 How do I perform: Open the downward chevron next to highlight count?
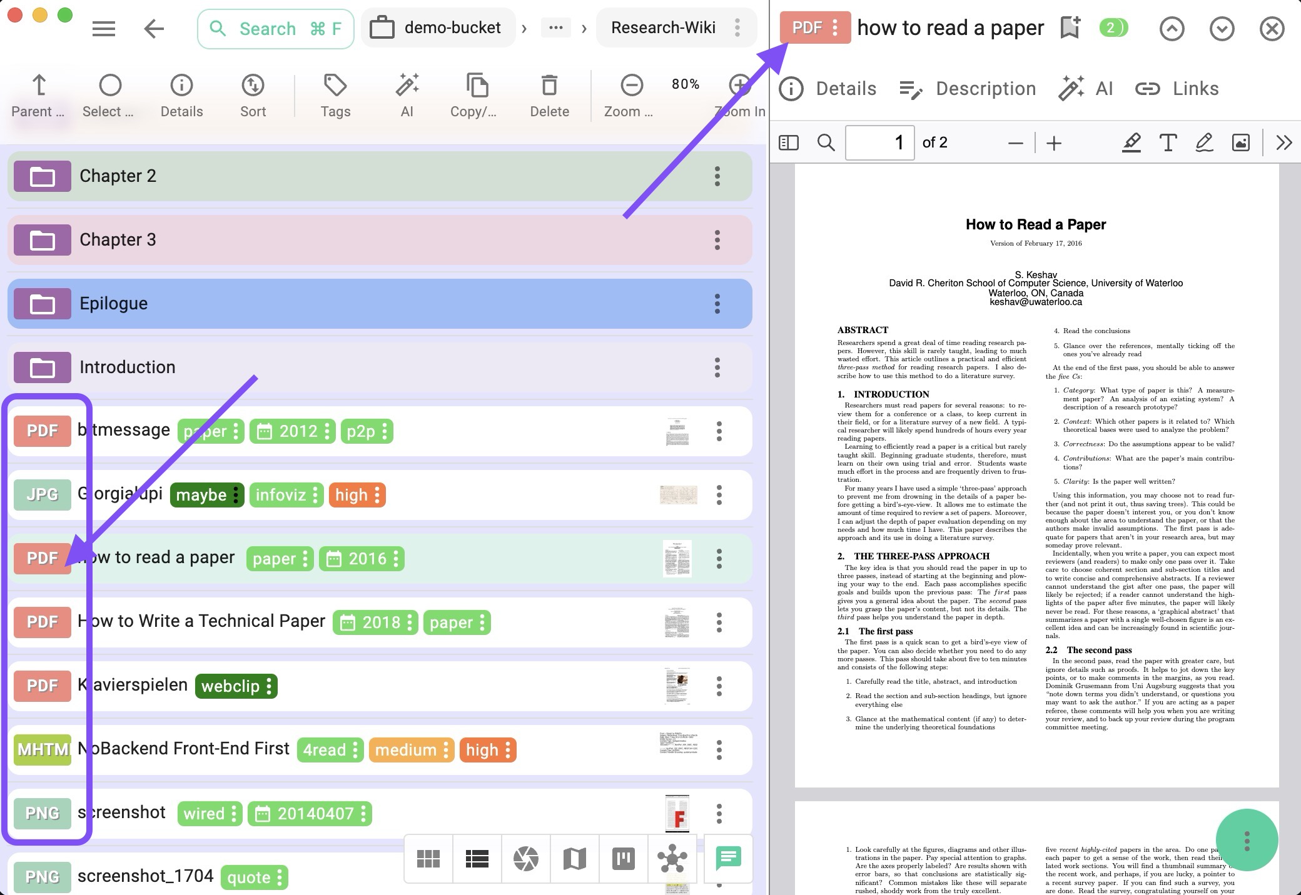tap(1221, 28)
